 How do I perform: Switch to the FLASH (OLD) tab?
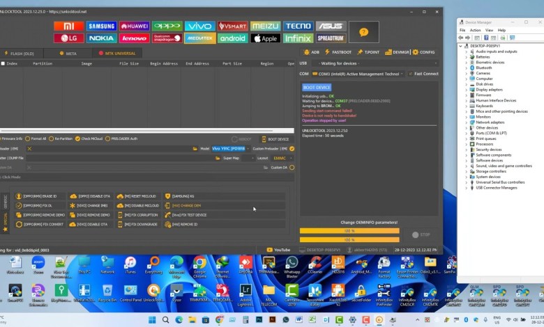click(x=20, y=54)
